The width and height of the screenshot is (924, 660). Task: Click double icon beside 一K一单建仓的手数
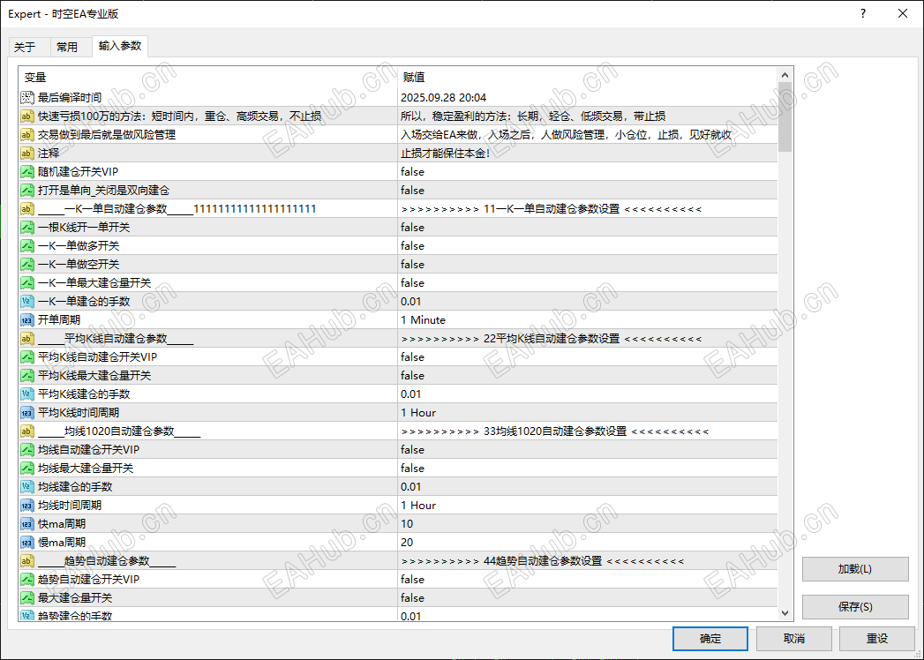27,302
